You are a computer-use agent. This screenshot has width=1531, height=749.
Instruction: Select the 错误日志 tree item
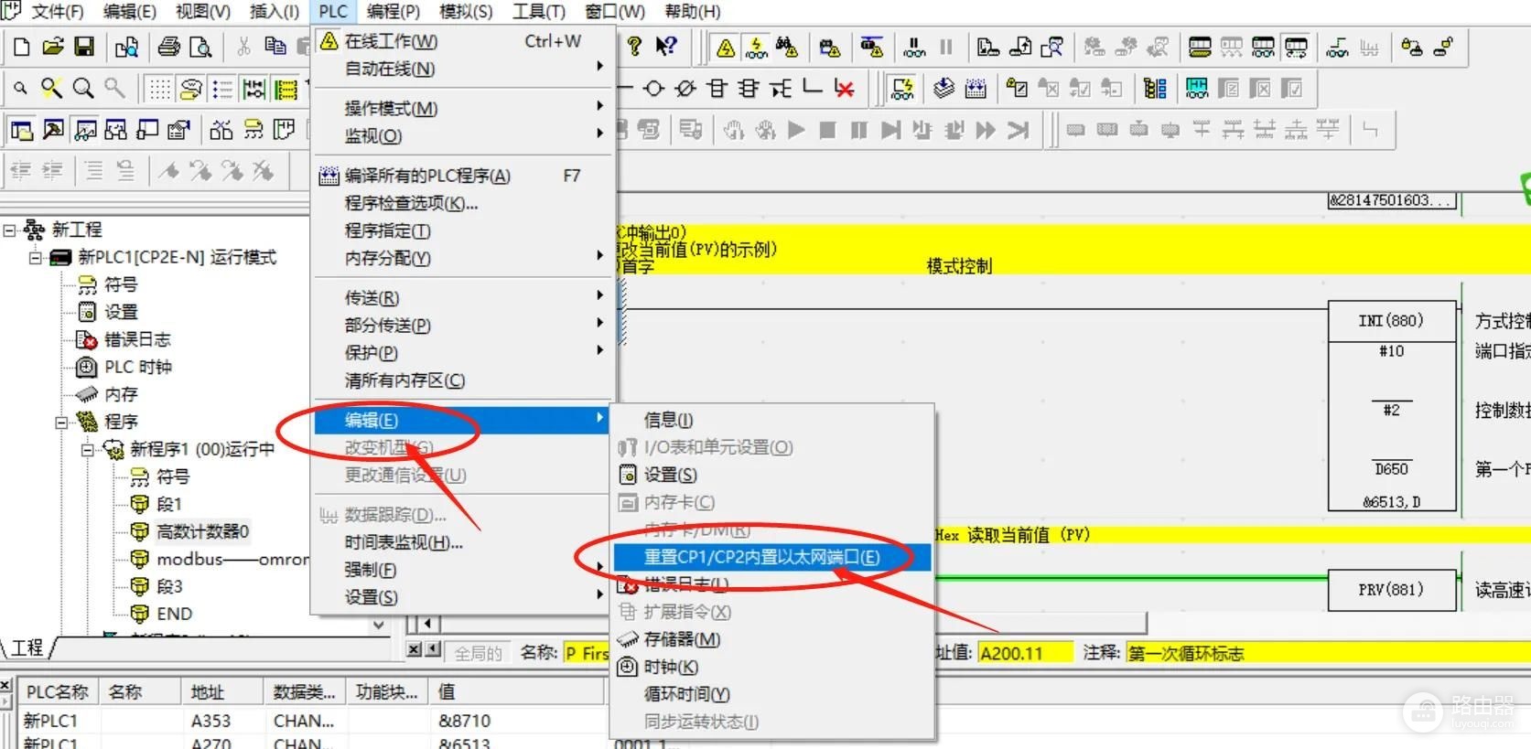(x=137, y=339)
